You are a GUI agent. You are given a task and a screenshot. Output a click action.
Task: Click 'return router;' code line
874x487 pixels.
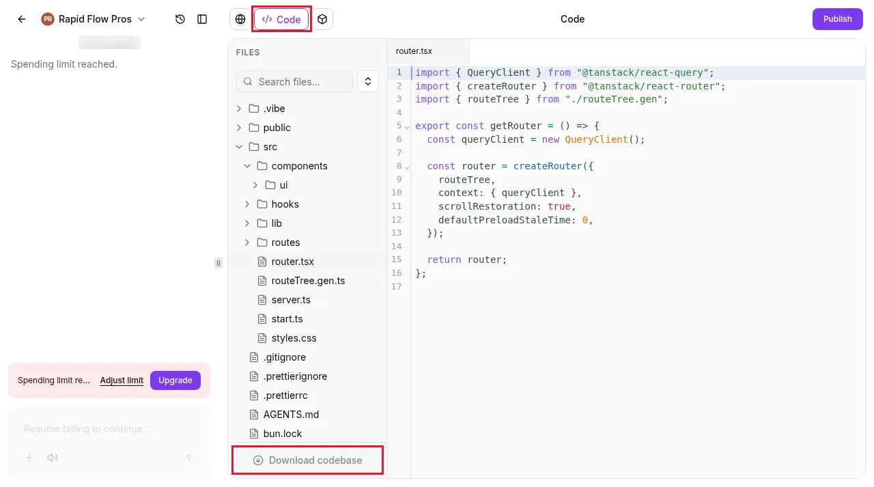pyautogui.click(x=467, y=260)
